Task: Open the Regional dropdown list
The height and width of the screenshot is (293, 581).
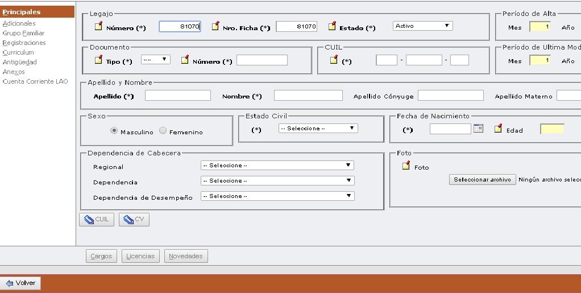Action: click(277, 166)
